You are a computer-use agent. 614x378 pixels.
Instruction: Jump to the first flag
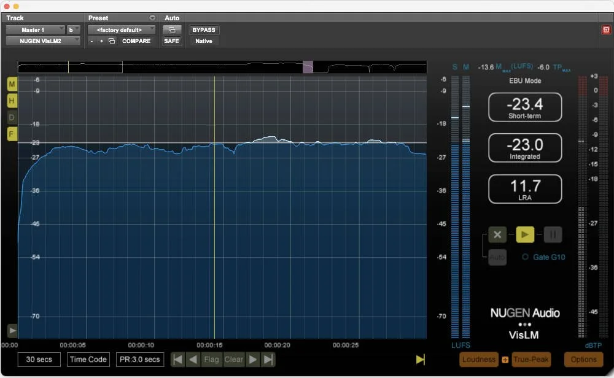pyautogui.click(x=177, y=359)
